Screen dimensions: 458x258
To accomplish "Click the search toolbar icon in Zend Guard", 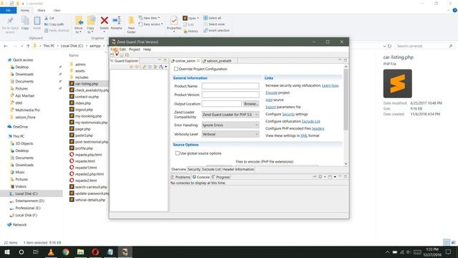I will click(x=127, y=55).
